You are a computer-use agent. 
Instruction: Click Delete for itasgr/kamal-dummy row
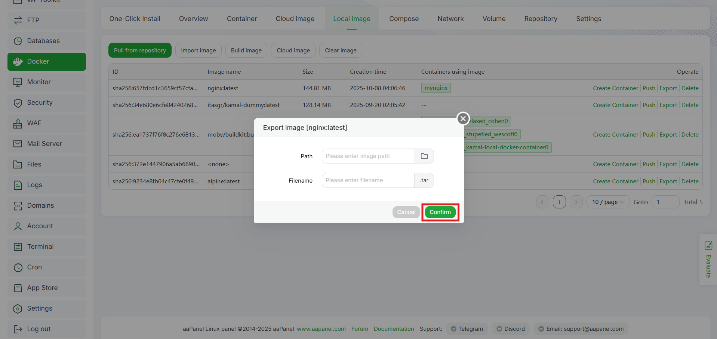tap(690, 105)
